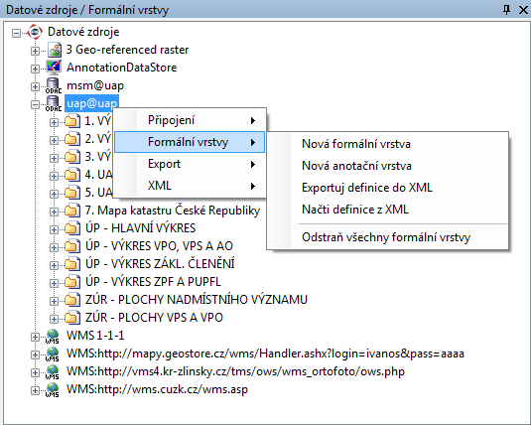Pin the Datové zdroje panel
The image size is (531, 425).
506,10
